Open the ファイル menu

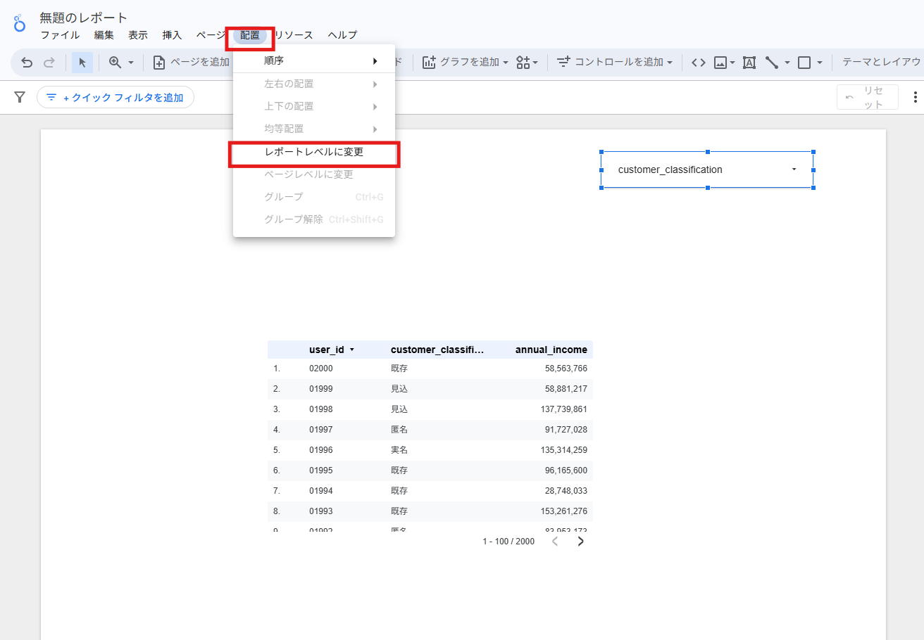point(60,34)
